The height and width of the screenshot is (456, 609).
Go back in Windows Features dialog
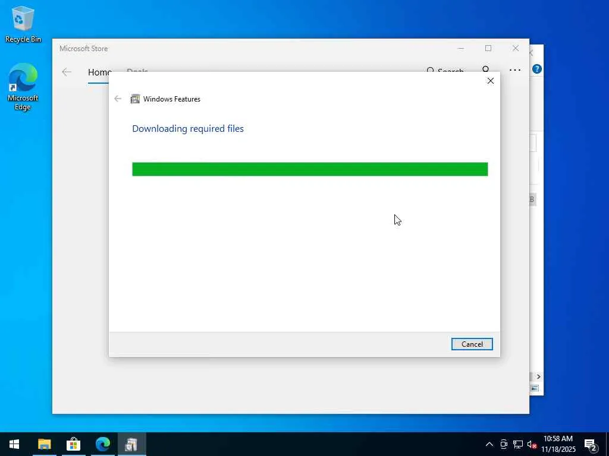[x=118, y=99]
